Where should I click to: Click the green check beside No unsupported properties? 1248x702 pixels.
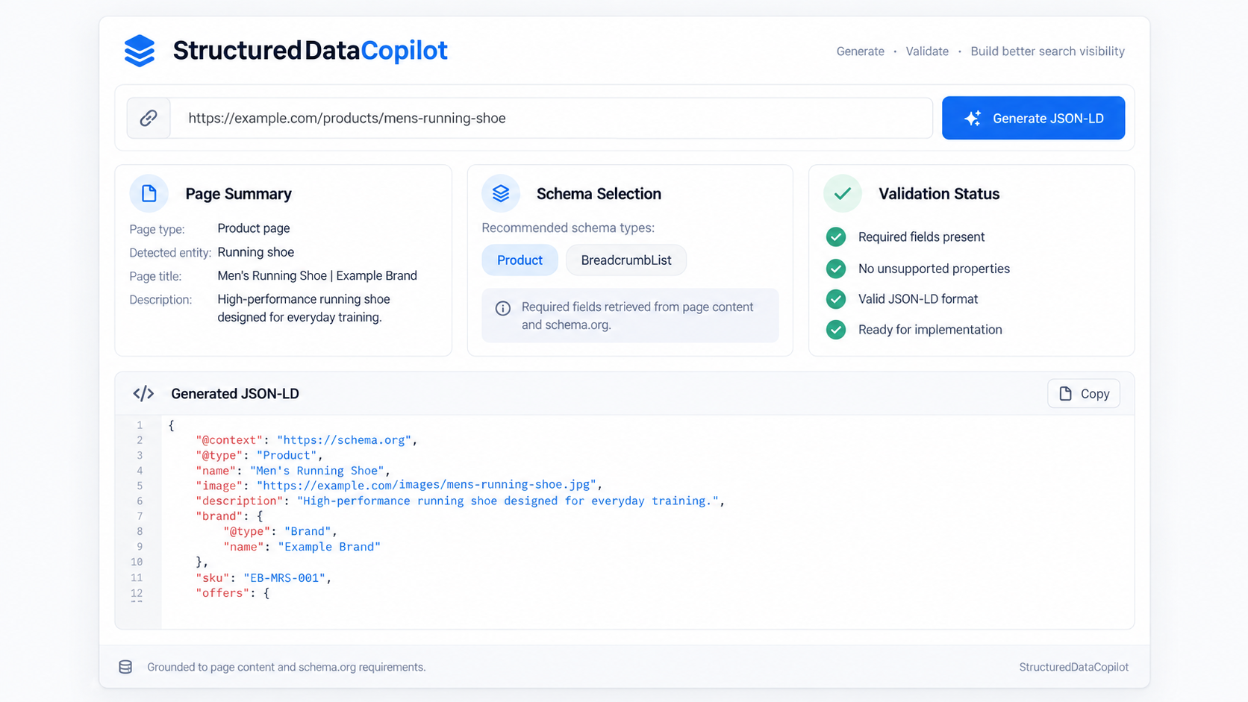tap(836, 269)
